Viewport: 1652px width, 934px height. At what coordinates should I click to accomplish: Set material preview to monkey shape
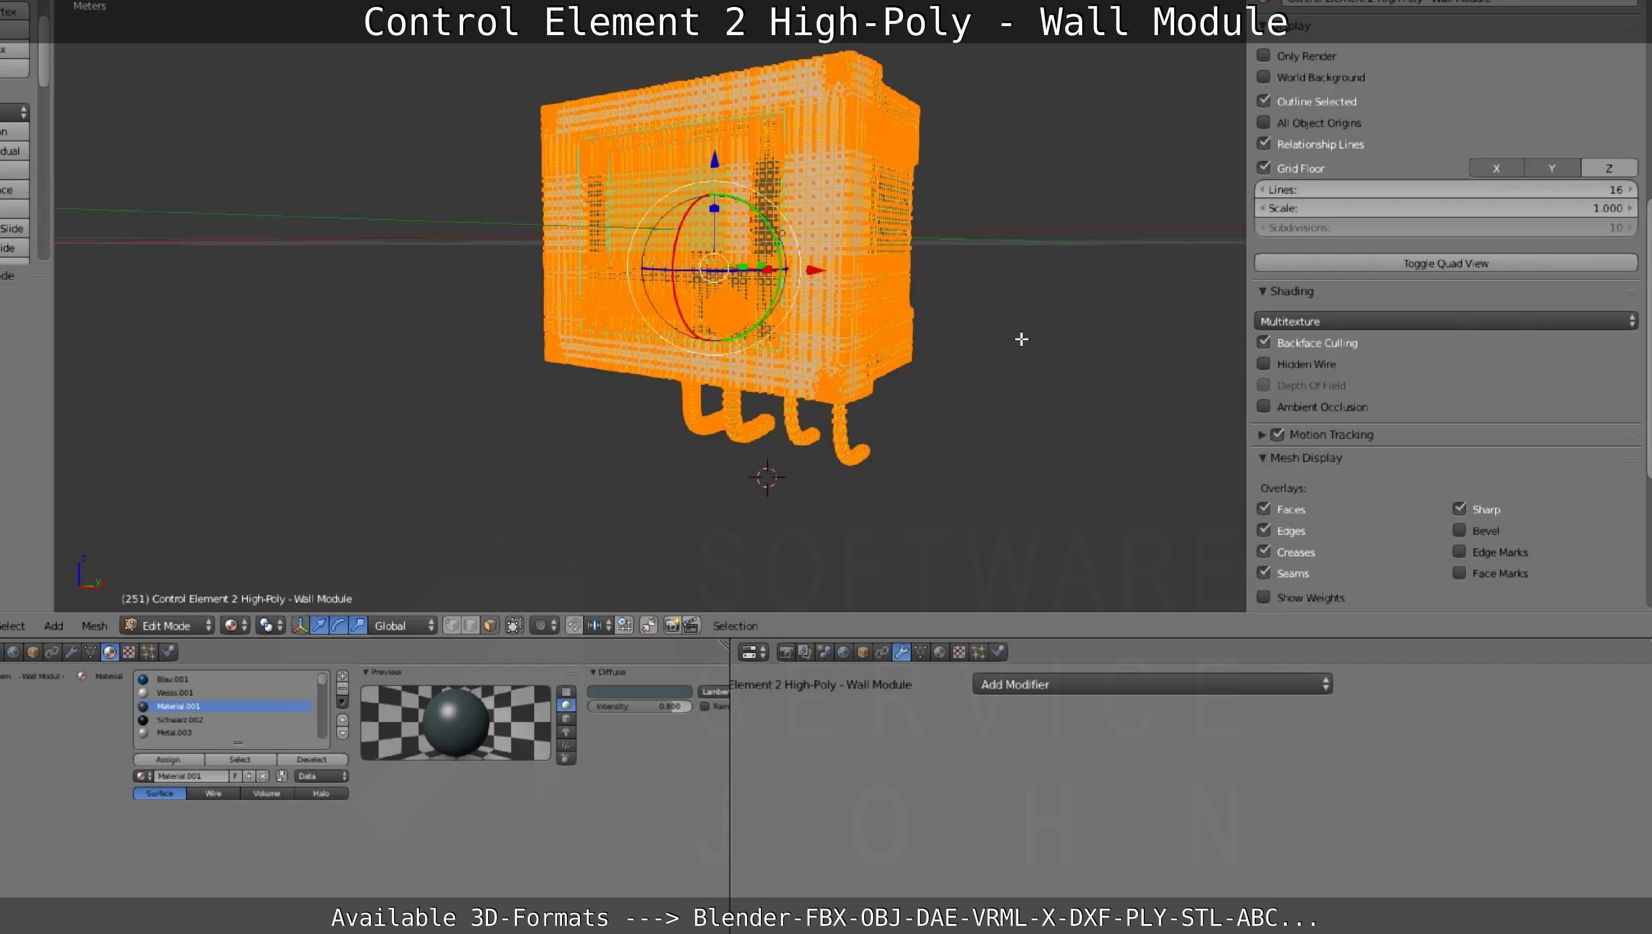[565, 732]
